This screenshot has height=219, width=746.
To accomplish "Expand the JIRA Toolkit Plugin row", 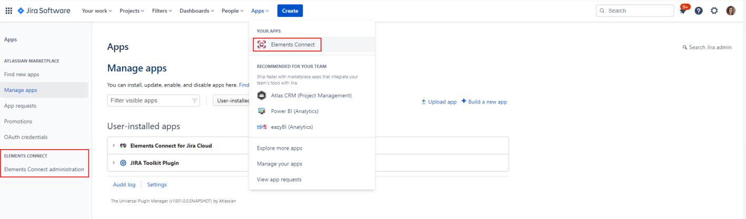I will tap(114, 163).
